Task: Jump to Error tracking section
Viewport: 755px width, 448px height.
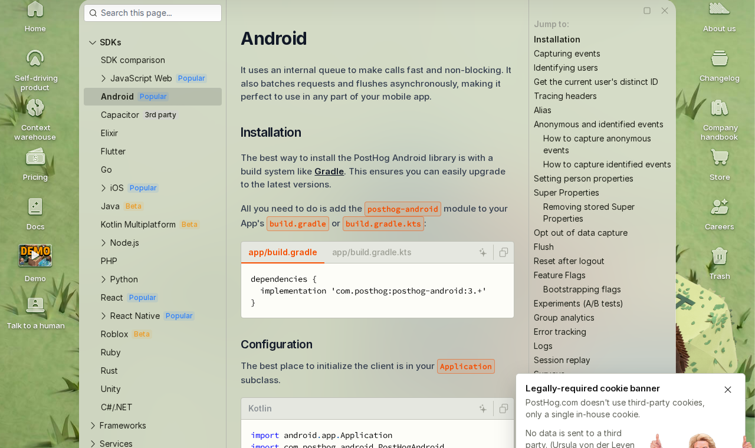Action: pos(560,332)
